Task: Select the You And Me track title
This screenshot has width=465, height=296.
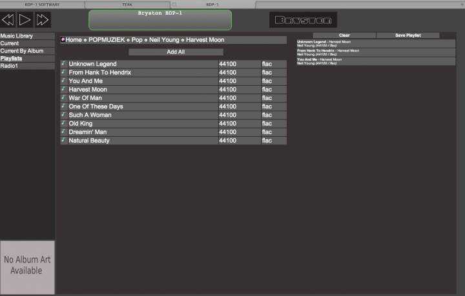Action: click(86, 81)
